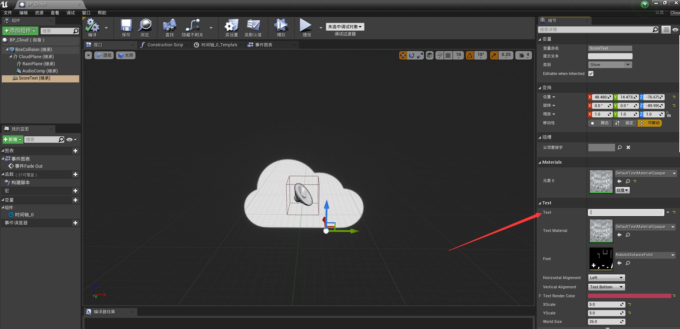Open Vertical Alignment Text Bottom dropdown

pyautogui.click(x=606, y=287)
